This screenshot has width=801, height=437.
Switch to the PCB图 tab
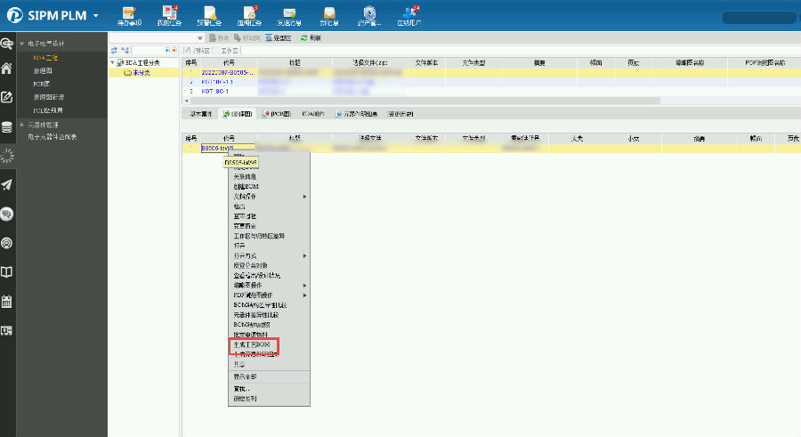[x=277, y=114]
